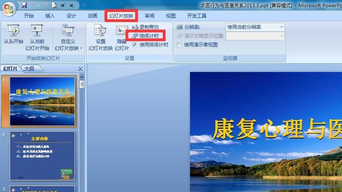This screenshot has width=342, height=192.
Task: Open the 插入 ribbon tab
Action: coord(50,16)
